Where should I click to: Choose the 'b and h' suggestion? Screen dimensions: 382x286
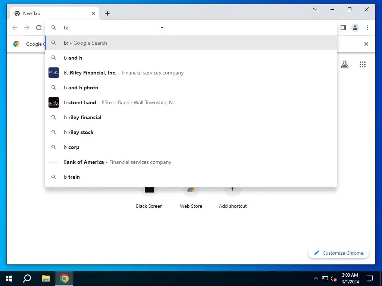[x=191, y=58]
